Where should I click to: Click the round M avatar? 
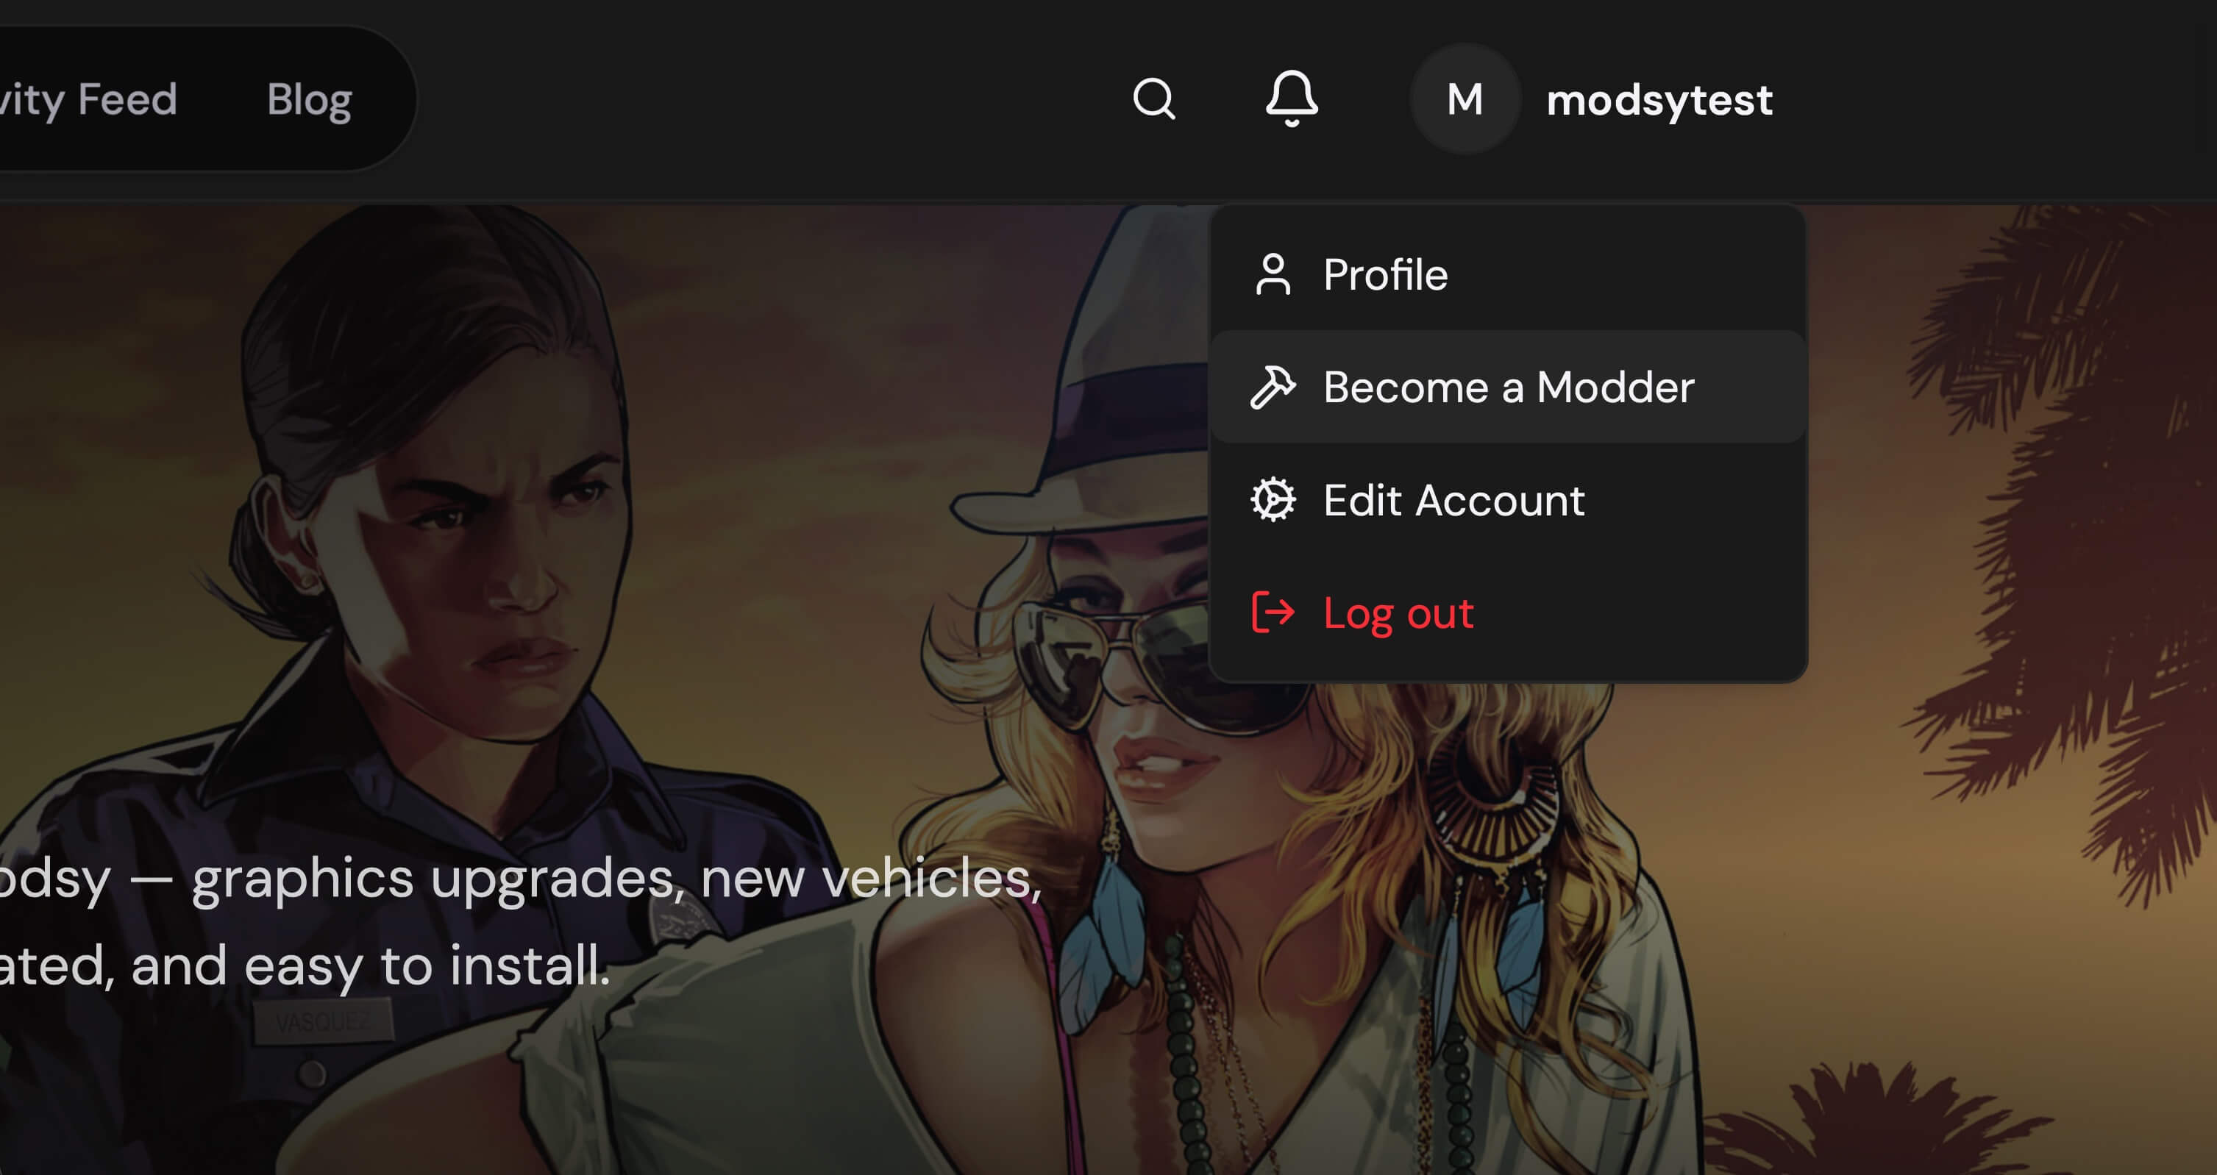1465,99
